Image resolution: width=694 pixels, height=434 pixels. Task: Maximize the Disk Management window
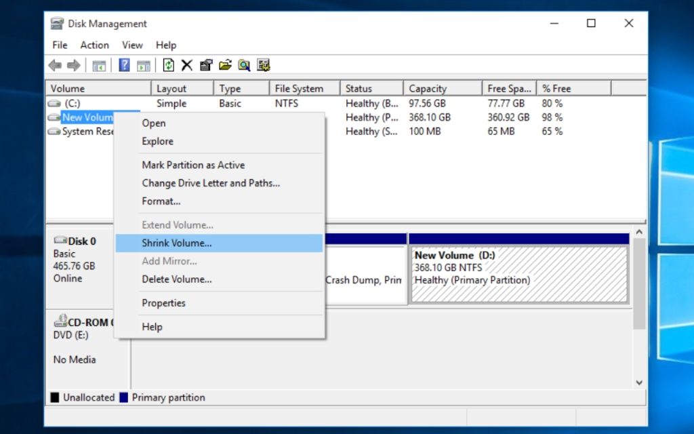point(591,23)
